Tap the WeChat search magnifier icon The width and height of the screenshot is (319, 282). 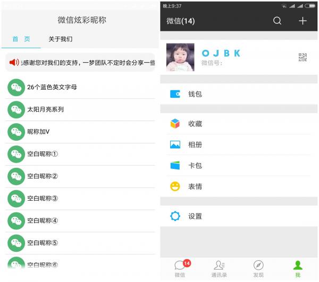[277, 21]
